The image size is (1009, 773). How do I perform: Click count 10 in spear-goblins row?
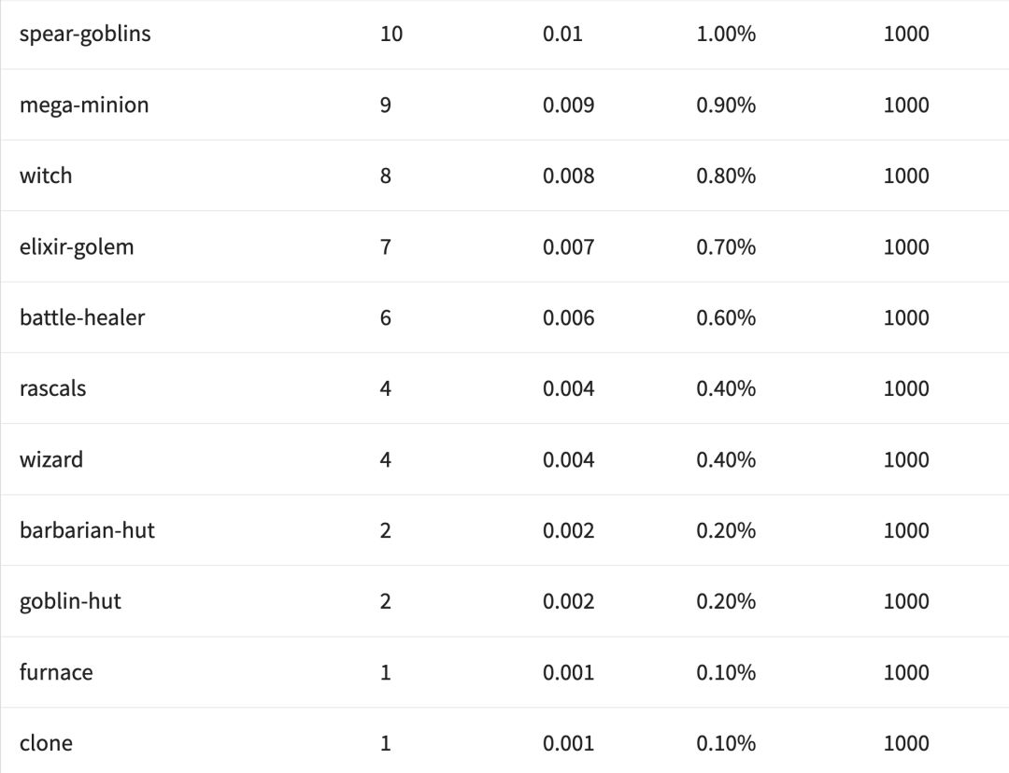coord(391,35)
